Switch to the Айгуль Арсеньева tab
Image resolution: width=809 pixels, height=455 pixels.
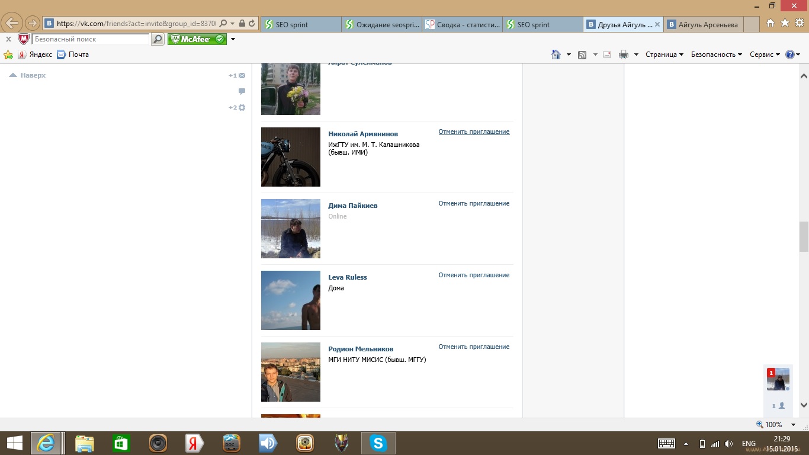704,24
